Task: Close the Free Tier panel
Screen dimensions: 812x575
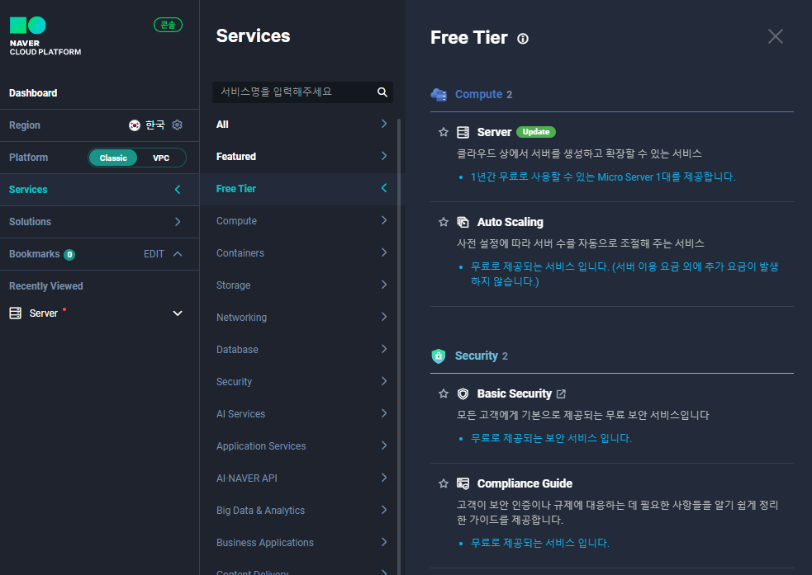Action: click(x=775, y=36)
